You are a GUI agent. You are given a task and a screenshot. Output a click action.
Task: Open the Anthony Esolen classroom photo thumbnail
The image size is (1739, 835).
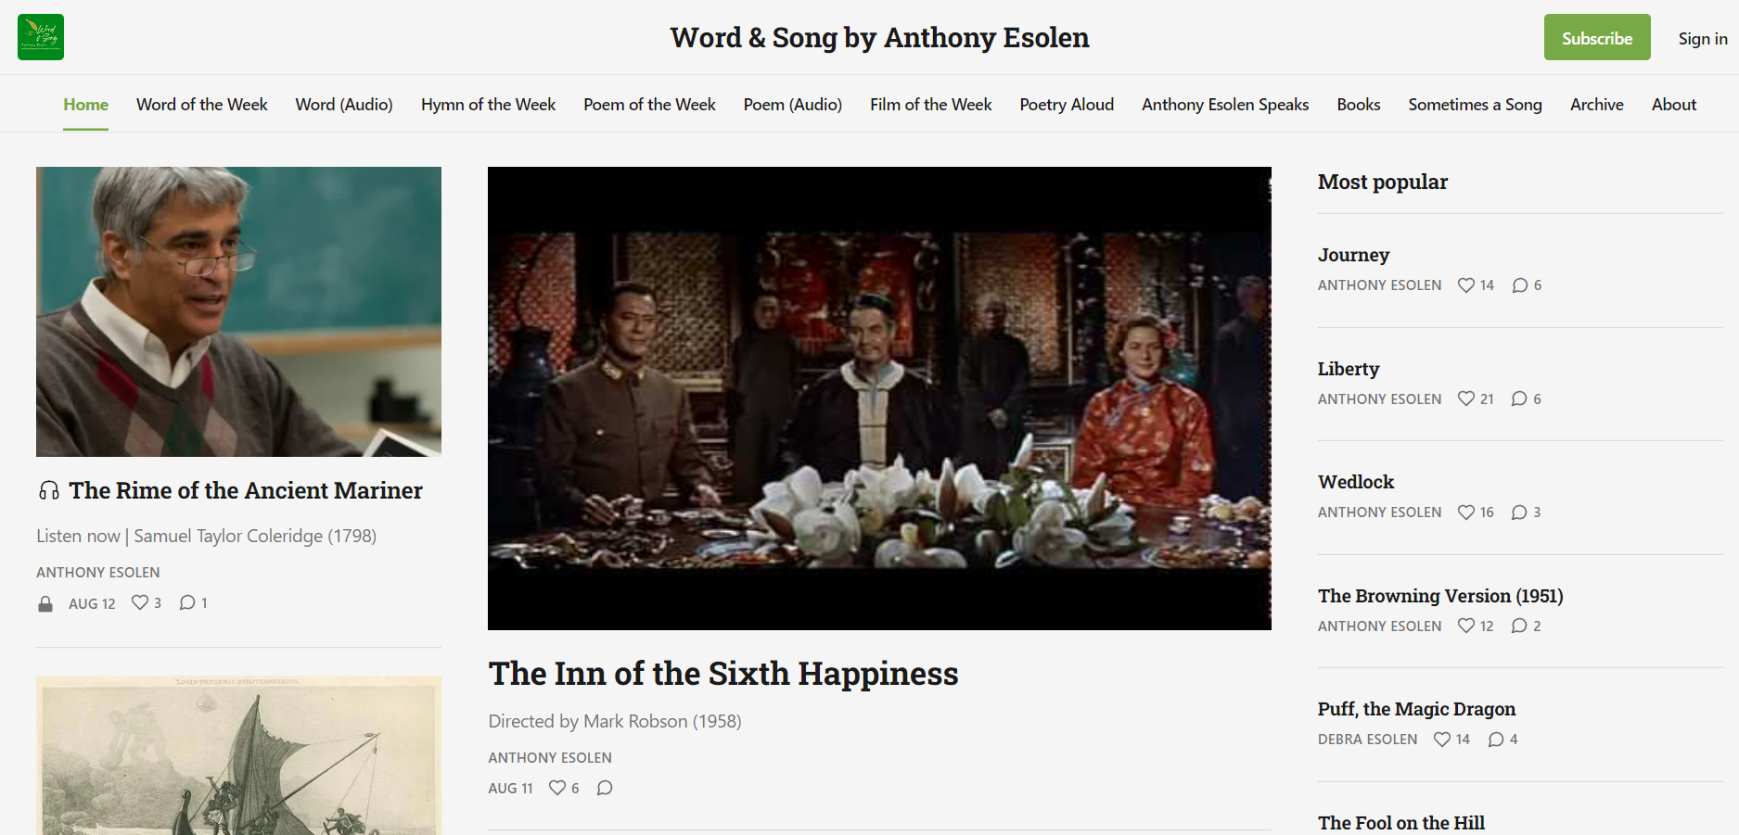point(238,311)
